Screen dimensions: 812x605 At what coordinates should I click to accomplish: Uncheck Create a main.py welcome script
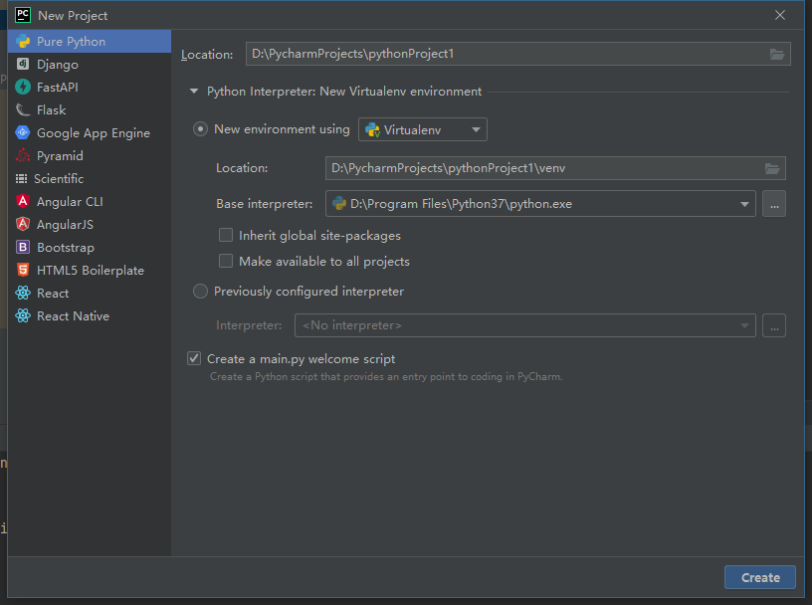pos(194,358)
